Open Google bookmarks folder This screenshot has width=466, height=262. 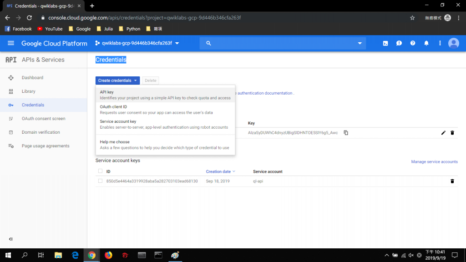(x=80, y=29)
